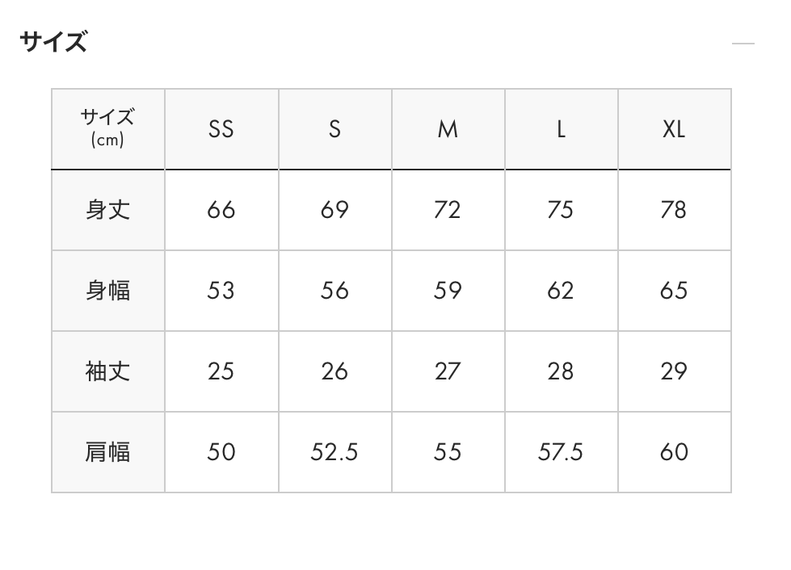Click the 袖丈 row label
This screenshot has width=791, height=570.
(107, 371)
